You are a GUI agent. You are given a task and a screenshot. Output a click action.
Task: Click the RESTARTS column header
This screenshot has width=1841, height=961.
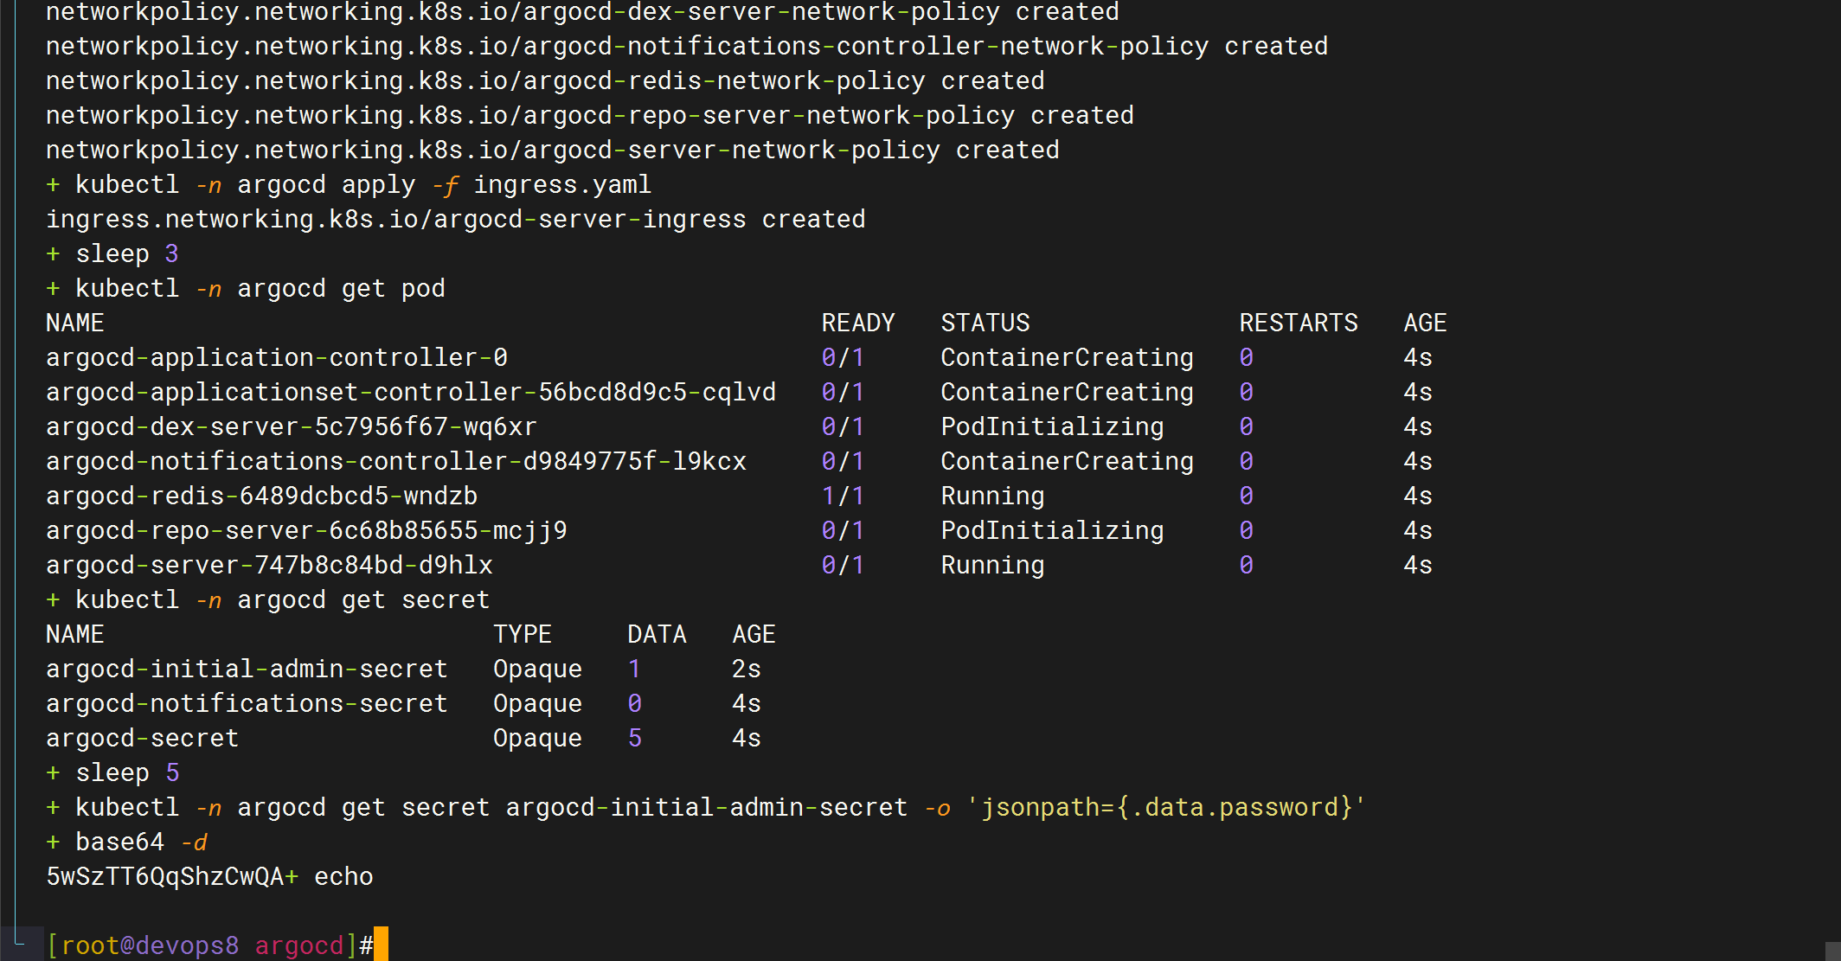pos(1299,323)
